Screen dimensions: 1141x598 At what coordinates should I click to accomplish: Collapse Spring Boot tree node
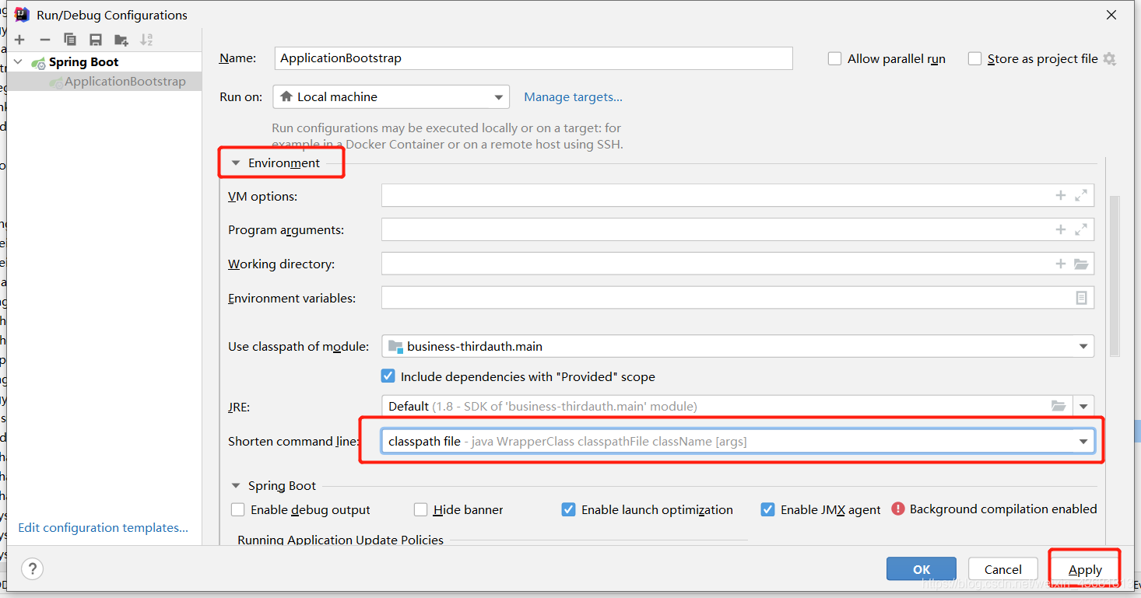19,62
